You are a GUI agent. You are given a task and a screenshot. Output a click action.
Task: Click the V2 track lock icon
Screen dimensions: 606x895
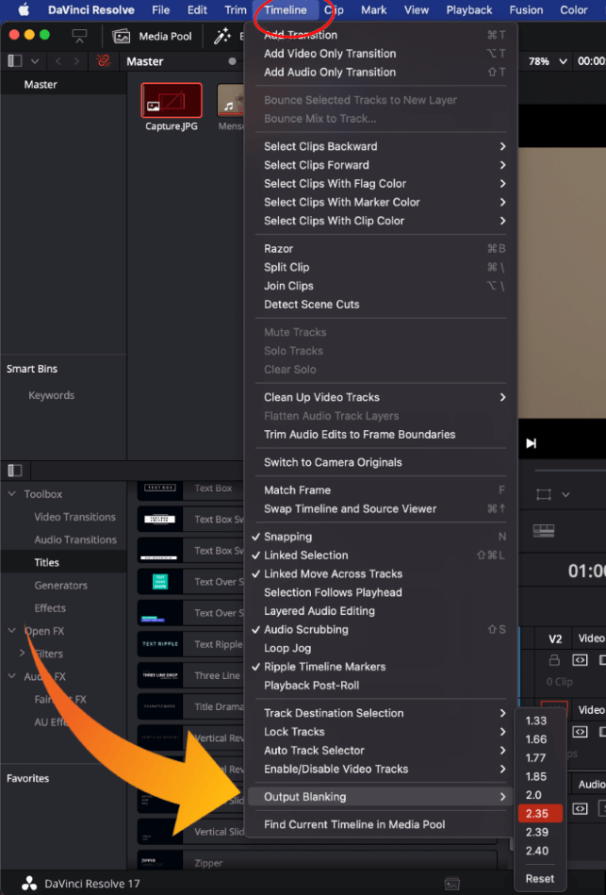[554, 660]
